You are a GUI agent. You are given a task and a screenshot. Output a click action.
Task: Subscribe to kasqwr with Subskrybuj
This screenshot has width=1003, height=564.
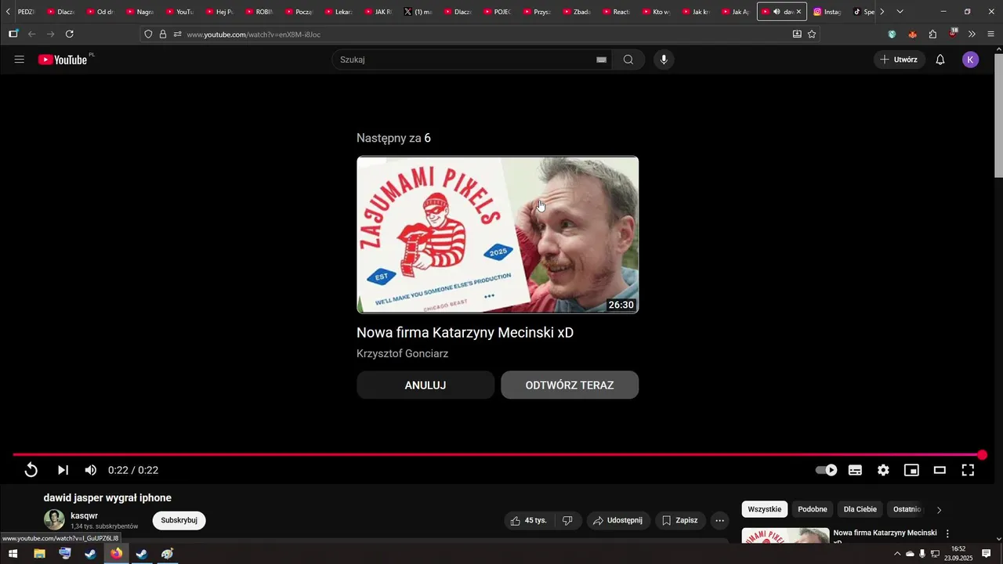tap(179, 520)
